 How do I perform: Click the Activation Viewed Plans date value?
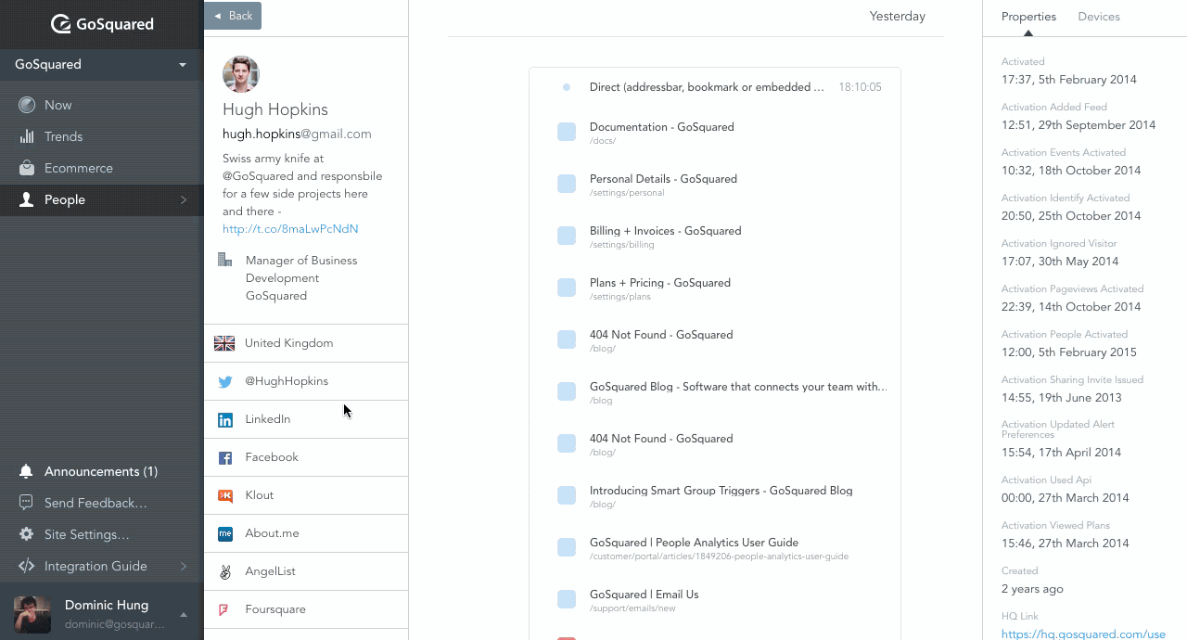tap(1066, 544)
